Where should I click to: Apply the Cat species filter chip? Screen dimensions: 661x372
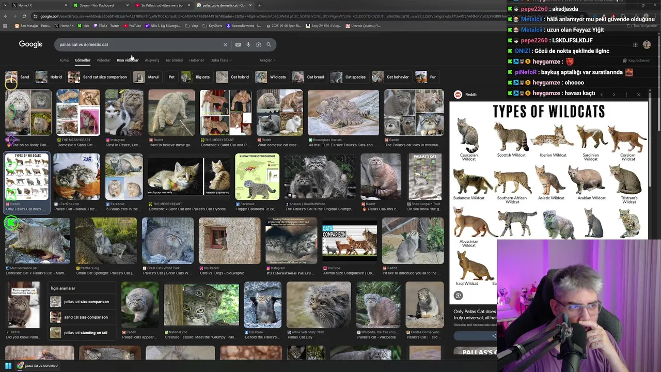(x=349, y=77)
